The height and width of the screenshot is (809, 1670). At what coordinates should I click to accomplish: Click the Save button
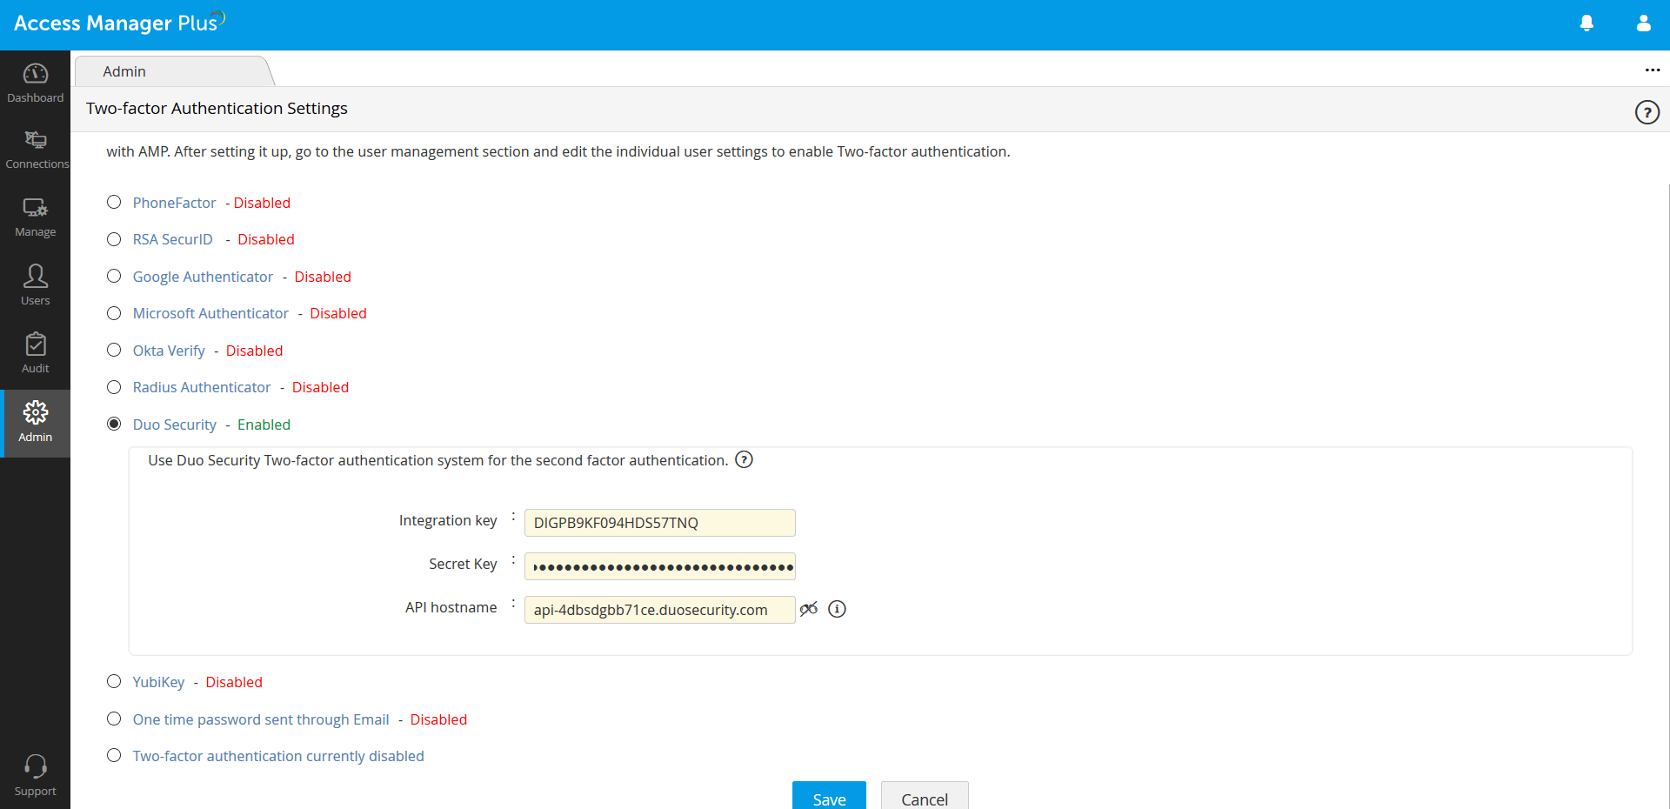pos(829,796)
